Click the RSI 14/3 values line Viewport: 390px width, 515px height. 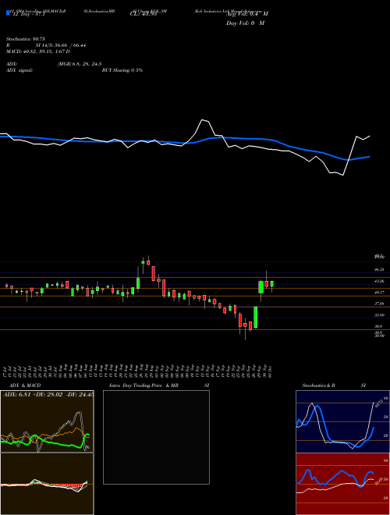(46, 45)
